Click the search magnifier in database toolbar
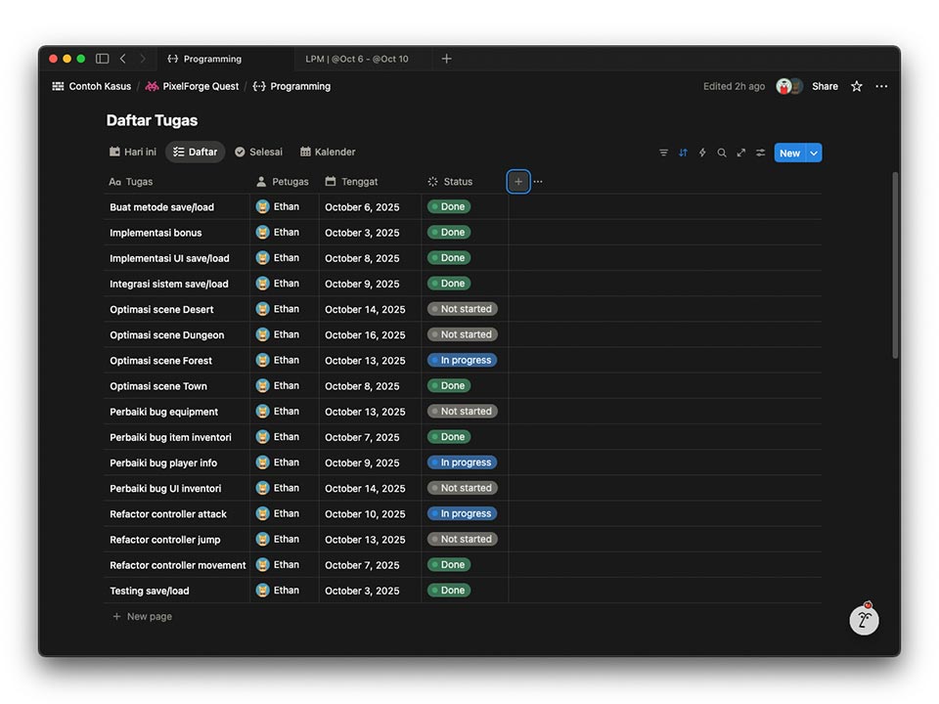The width and height of the screenshot is (939, 704). tap(722, 153)
